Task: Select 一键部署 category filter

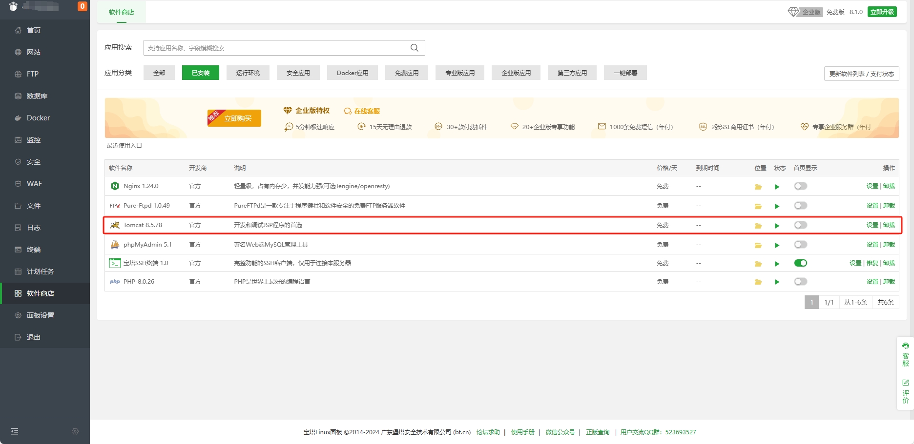Action: 625,73
